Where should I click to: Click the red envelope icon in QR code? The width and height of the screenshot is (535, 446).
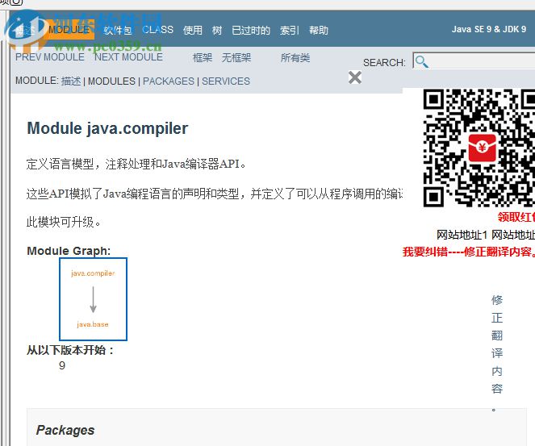pos(482,148)
